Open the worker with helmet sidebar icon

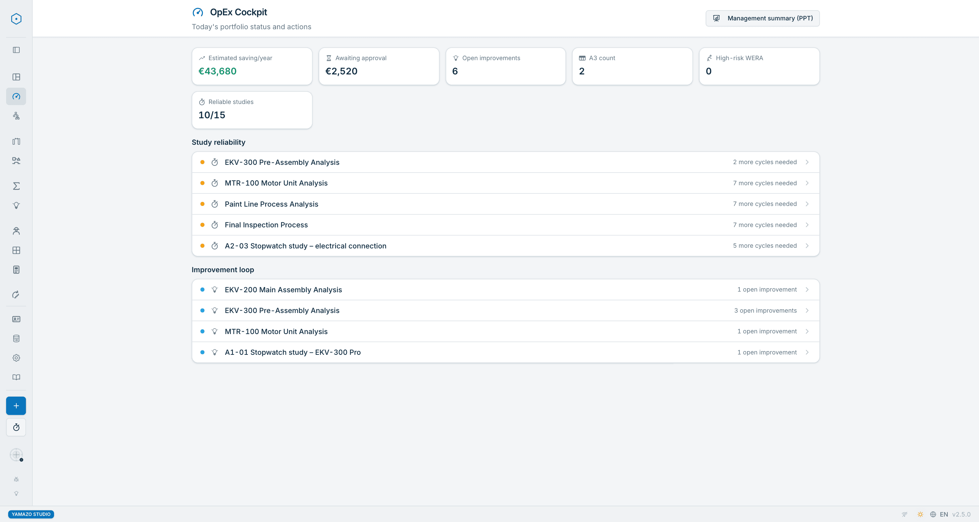[16, 231]
